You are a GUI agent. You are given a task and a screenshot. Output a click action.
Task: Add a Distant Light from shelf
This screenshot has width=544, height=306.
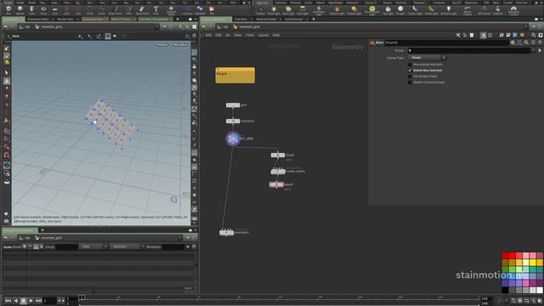point(354,9)
